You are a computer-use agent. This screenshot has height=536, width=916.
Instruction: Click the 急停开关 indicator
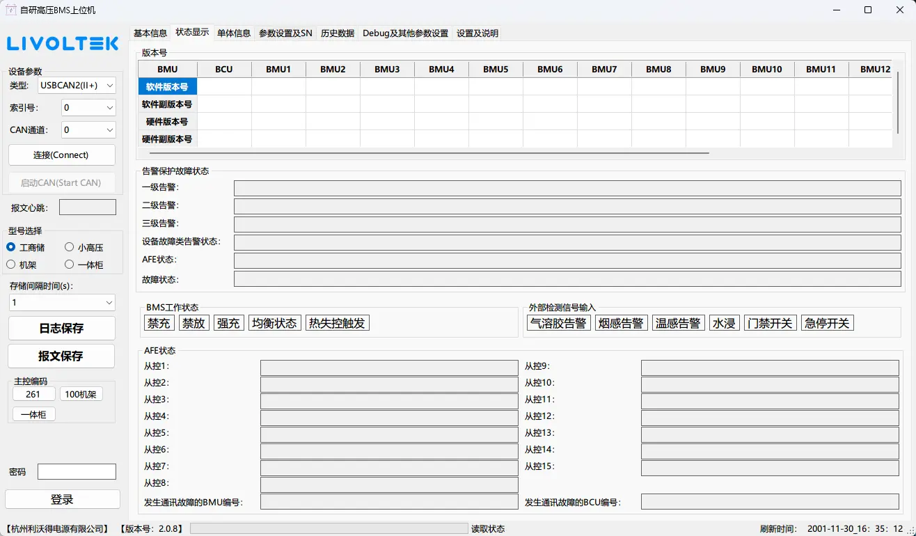pyautogui.click(x=827, y=323)
